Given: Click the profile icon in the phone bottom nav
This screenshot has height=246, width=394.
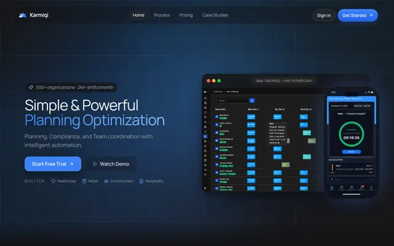Looking at the screenshot, I should [371, 187].
